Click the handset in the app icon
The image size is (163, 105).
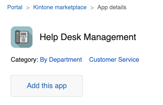(18, 37)
